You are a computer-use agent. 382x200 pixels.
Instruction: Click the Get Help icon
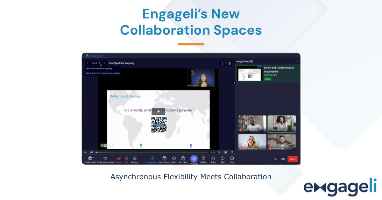[x=183, y=158]
